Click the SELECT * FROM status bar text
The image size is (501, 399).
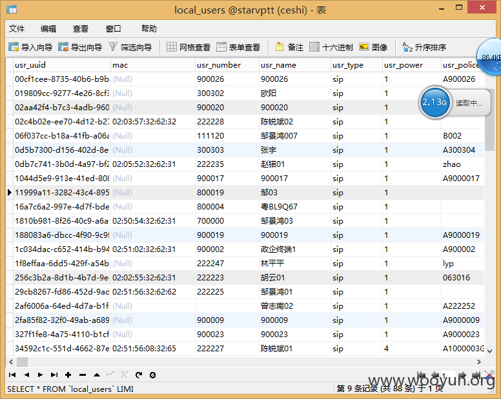[70, 389]
